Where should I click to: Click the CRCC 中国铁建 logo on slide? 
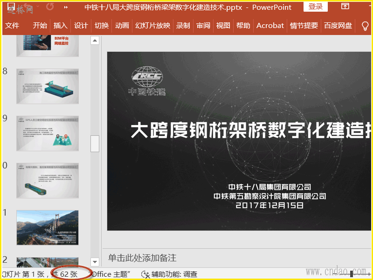[147, 81]
